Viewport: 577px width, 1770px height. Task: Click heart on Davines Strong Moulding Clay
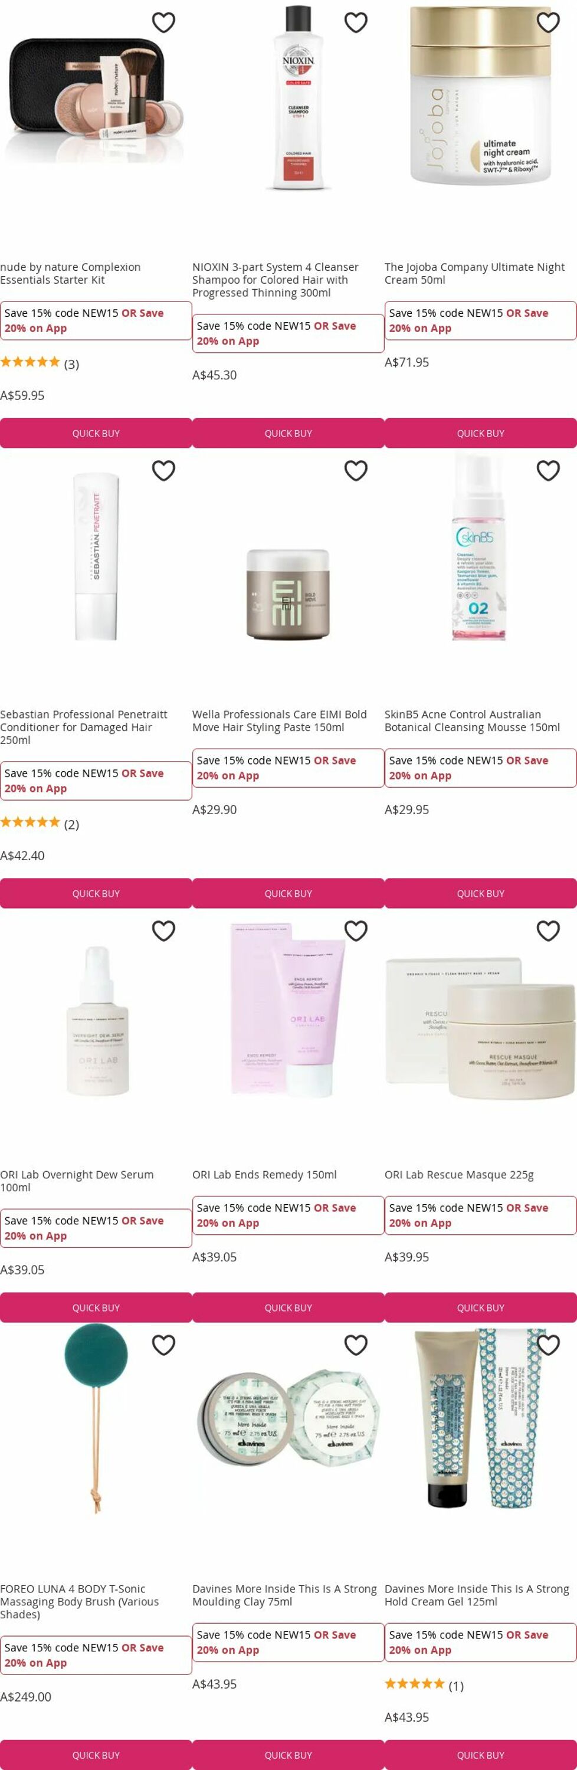[x=356, y=1345]
